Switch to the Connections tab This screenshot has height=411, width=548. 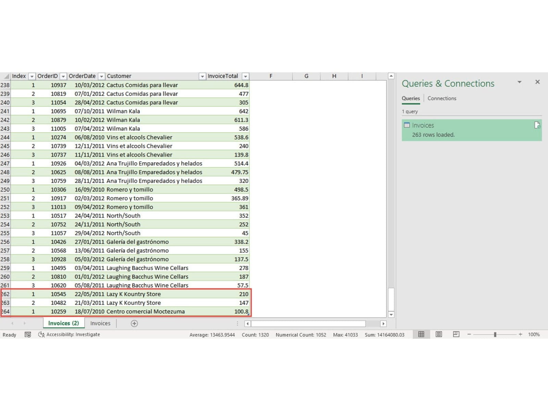tap(441, 98)
